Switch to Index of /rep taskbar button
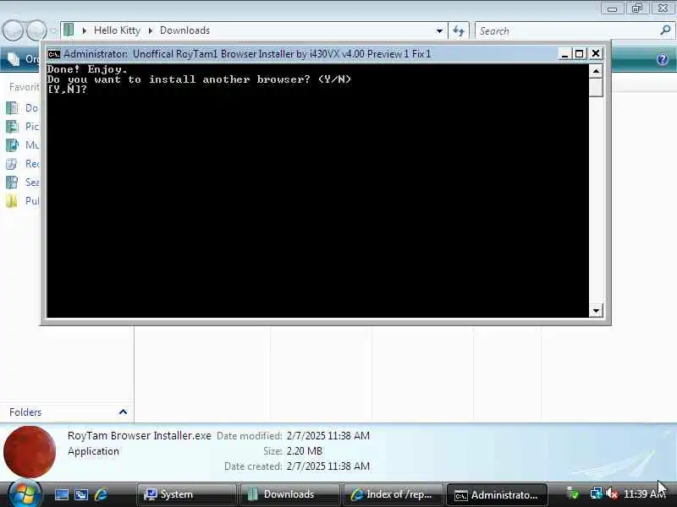The image size is (677, 507). [x=393, y=494]
